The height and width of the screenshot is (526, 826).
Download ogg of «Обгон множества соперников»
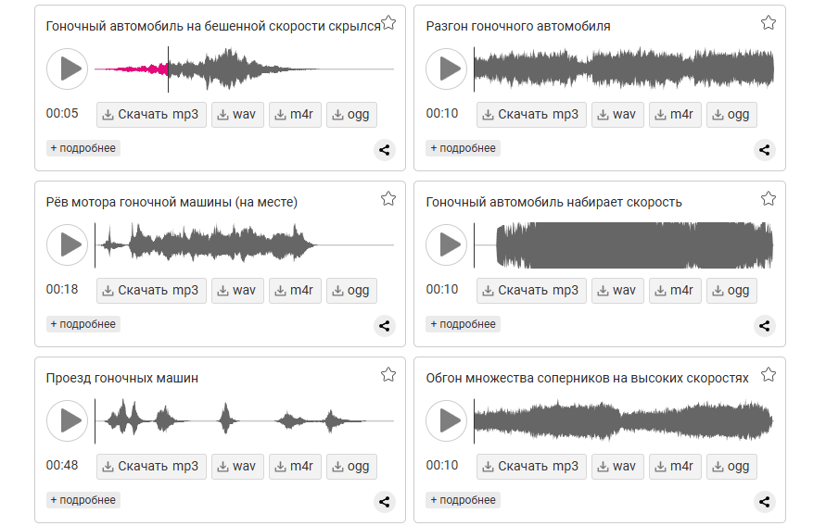click(x=731, y=467)
